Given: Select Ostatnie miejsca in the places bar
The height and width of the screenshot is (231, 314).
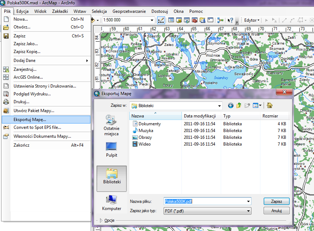Looking at the screenshot, I should [x=111, y=126].
